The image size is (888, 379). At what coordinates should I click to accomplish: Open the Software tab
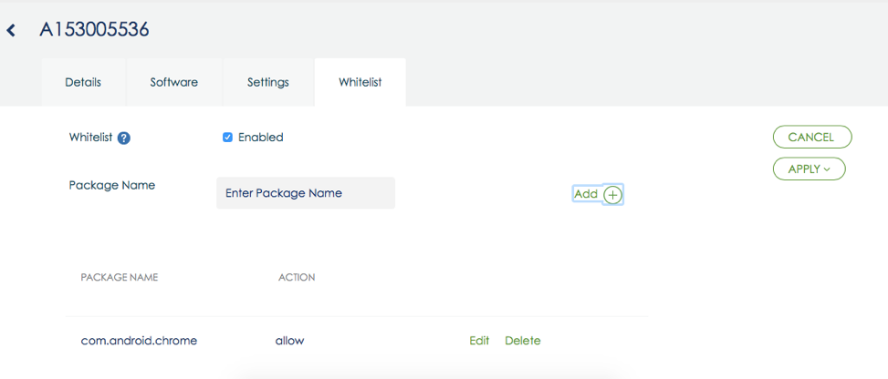point(174,83)
